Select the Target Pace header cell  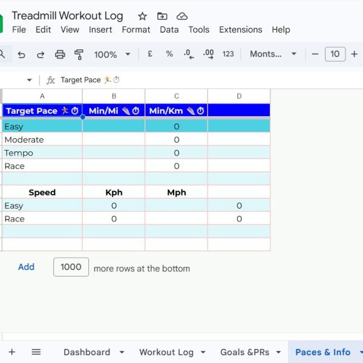click(x=42, y=111)
